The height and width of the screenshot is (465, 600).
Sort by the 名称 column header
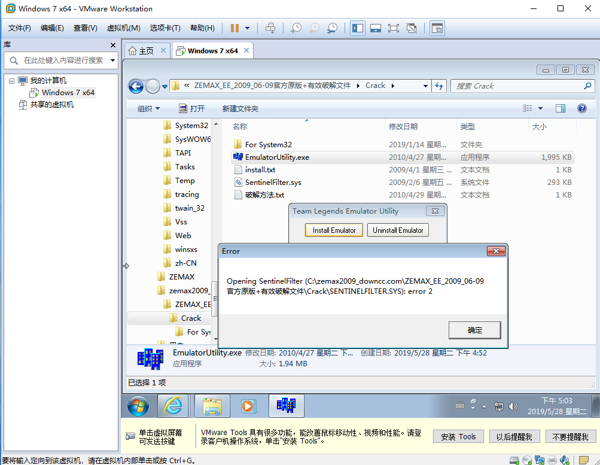pyautogui.click(x=240, y=127)
